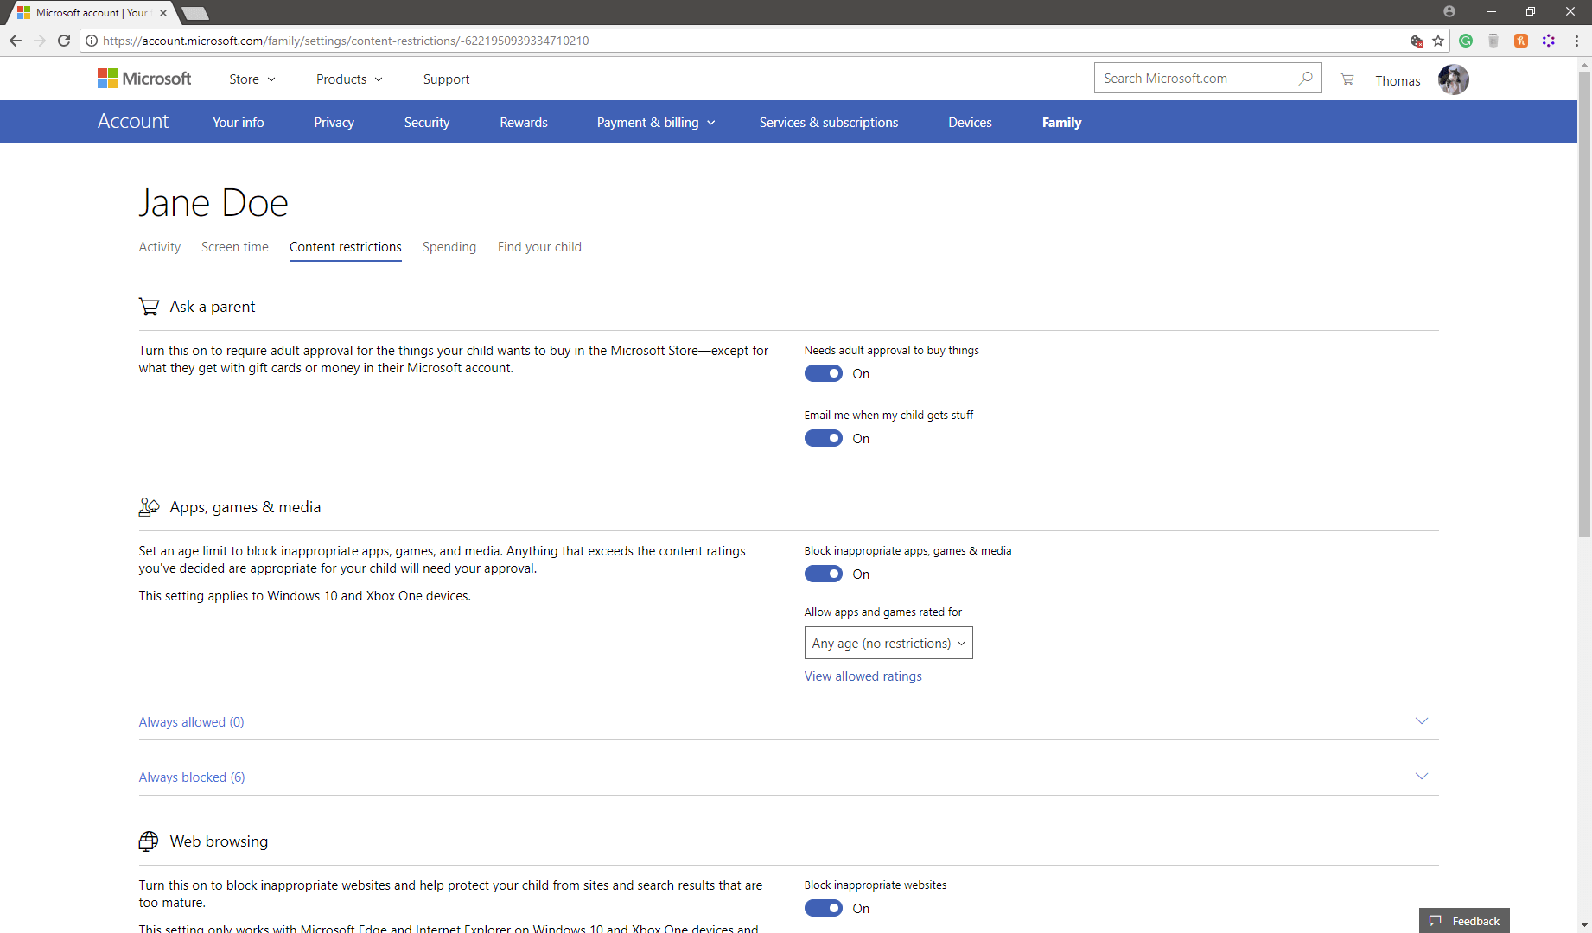This screenshot has height=933, width=1592.
Task: Switch to Find your child tab
Action: point(539,247)
